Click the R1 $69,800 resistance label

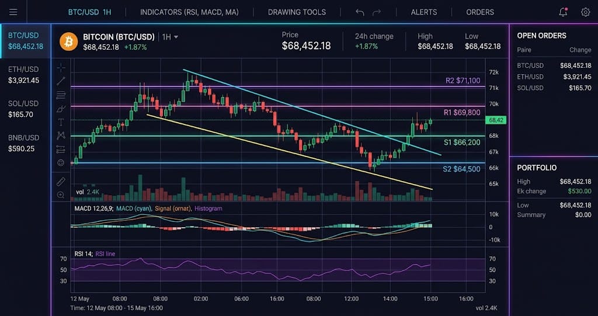(x=462, y=113)
